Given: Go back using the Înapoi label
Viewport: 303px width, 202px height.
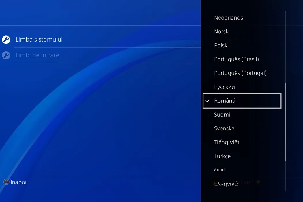Looking at the screenshot, I should [x=18, y=182].
